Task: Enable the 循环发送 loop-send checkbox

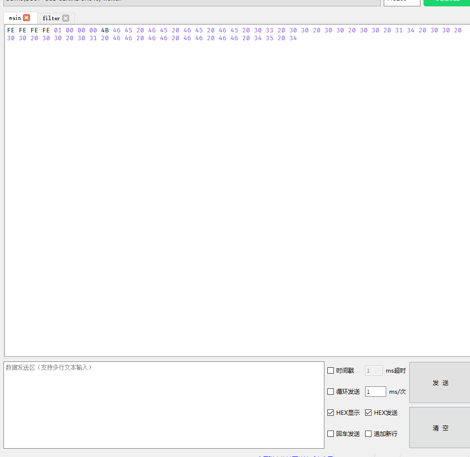Action: [x=330, y=391]
